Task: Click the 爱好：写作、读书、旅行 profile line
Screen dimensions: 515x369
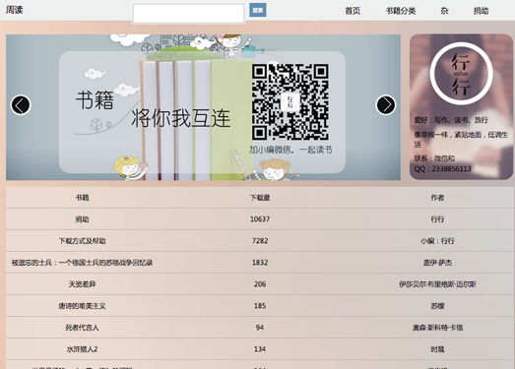Action: pyautogui.click(x=451, y=120)
